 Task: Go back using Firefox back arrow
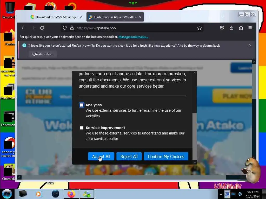click(23, 28)
